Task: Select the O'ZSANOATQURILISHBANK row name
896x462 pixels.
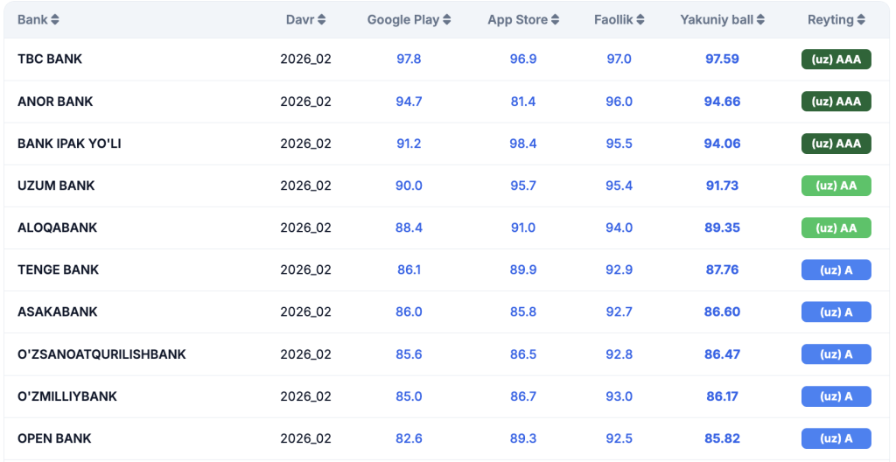Action: pyautogui.click(x=101, y=354)
